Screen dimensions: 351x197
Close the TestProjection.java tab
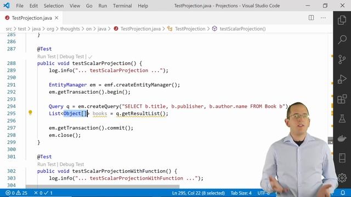pyautogui.click(x=56, y=18)
